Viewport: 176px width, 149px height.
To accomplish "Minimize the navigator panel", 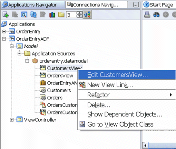I will pos(136,5).
